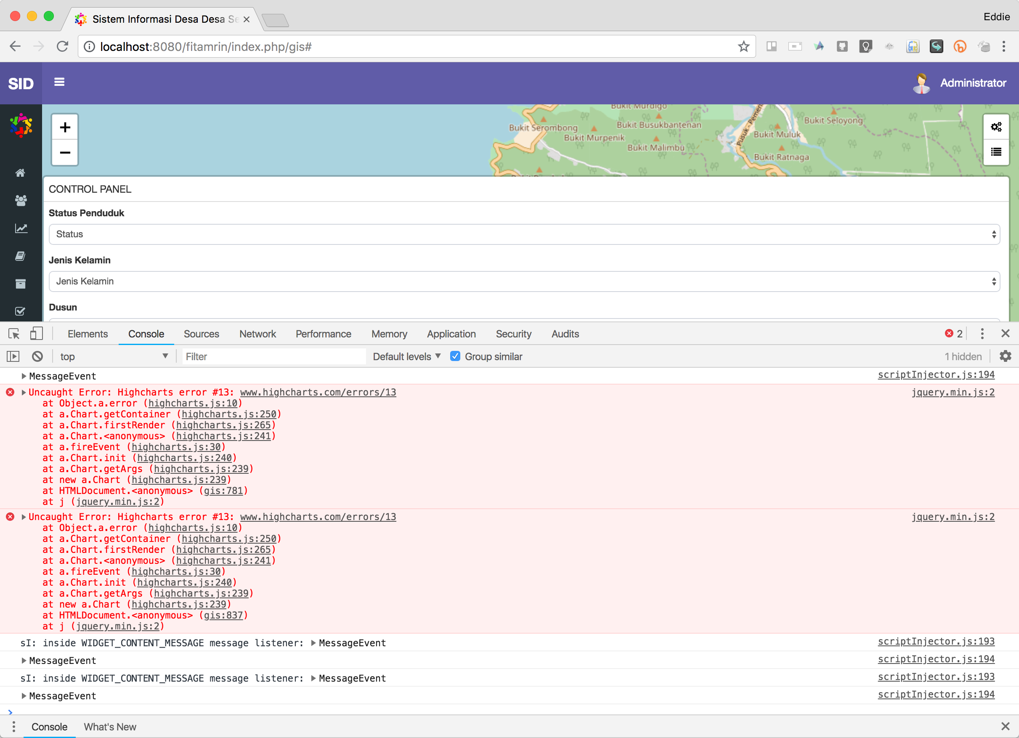Open the What's New drawer tab
Image resolution: width=1019 pixels, height=738 pixels.
(110, 727)
